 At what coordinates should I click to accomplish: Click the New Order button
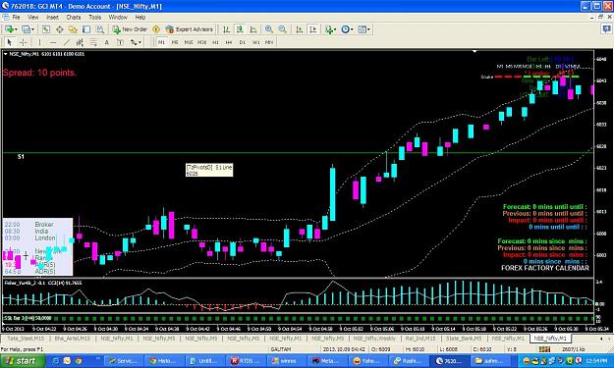(130, 29)
